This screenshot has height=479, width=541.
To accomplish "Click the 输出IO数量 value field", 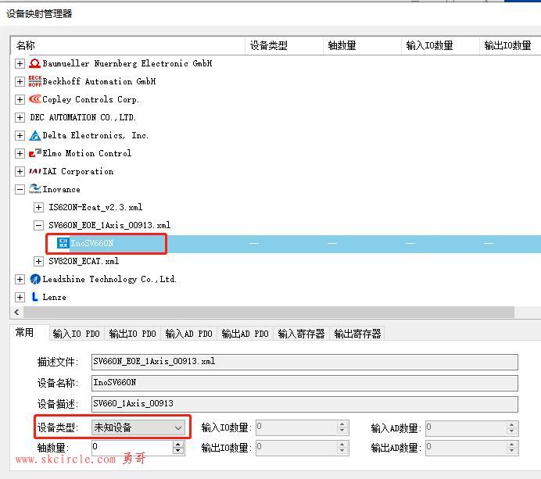I will click(296, 448).
